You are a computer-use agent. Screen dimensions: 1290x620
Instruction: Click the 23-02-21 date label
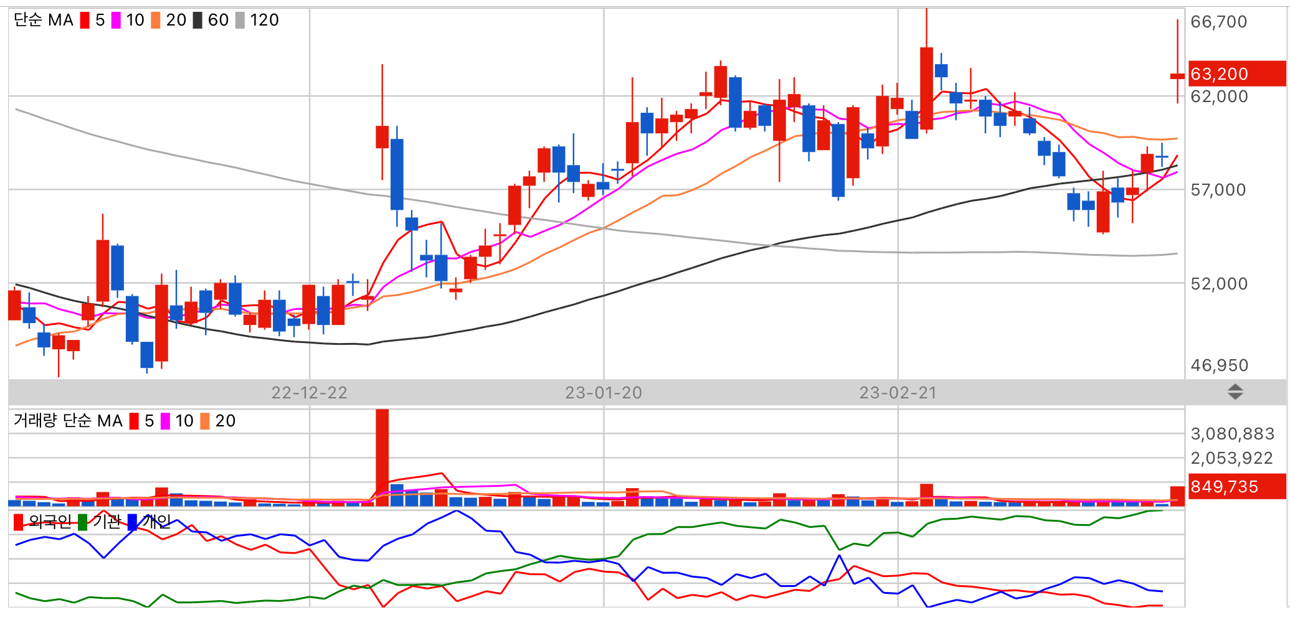point(898,393)
